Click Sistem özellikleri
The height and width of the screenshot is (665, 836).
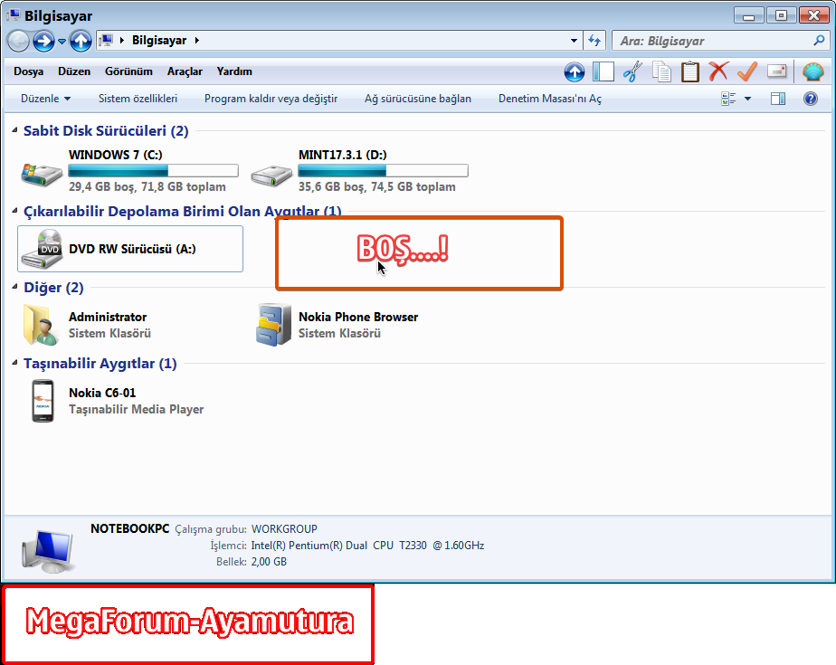(138, 99)
